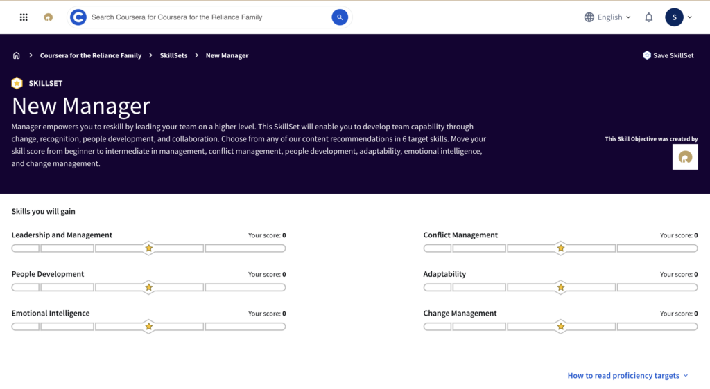The height and width of the screenshot is (389, 710).
Task: Go to home via breadcrumb house icon
Action: tap(17, 55)
